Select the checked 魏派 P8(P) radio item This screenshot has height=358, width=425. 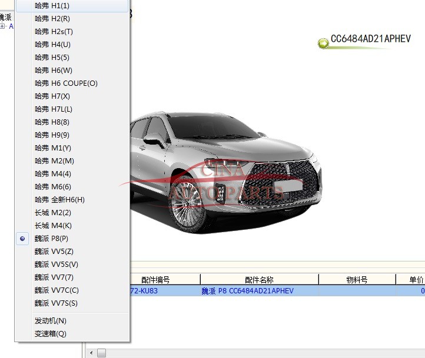52,239
